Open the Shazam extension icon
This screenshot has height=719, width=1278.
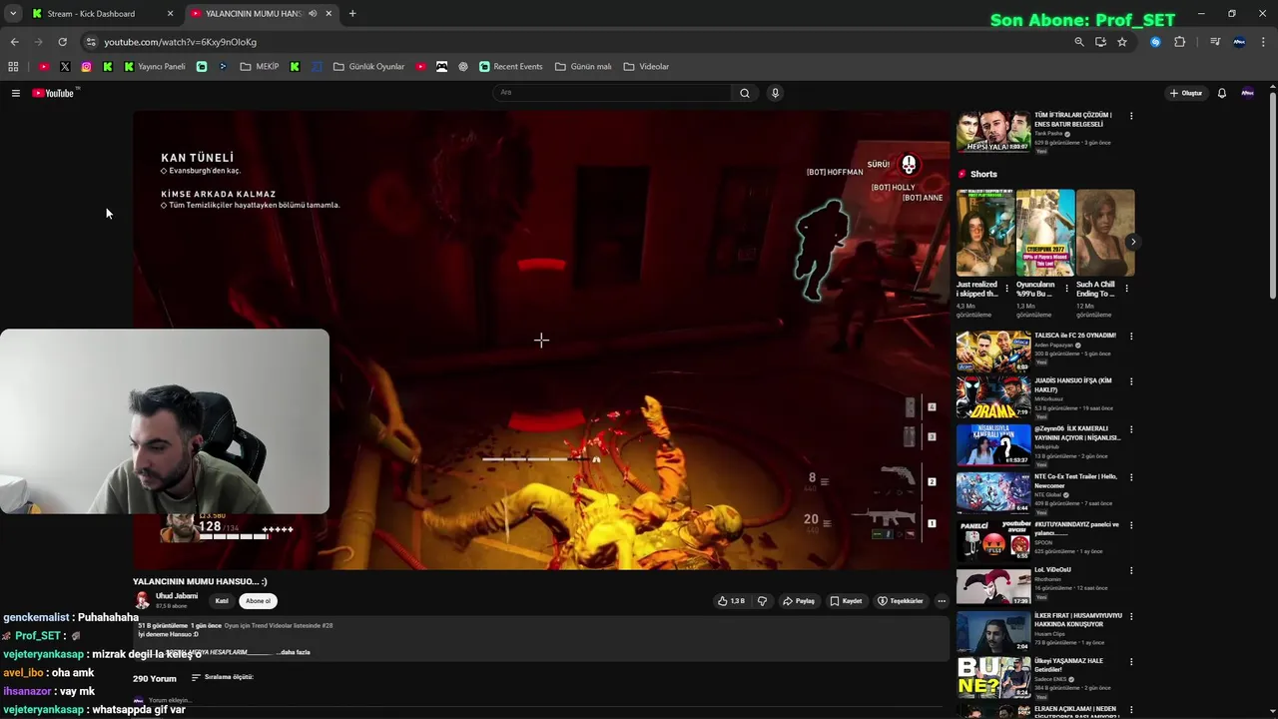point(1155,42)
